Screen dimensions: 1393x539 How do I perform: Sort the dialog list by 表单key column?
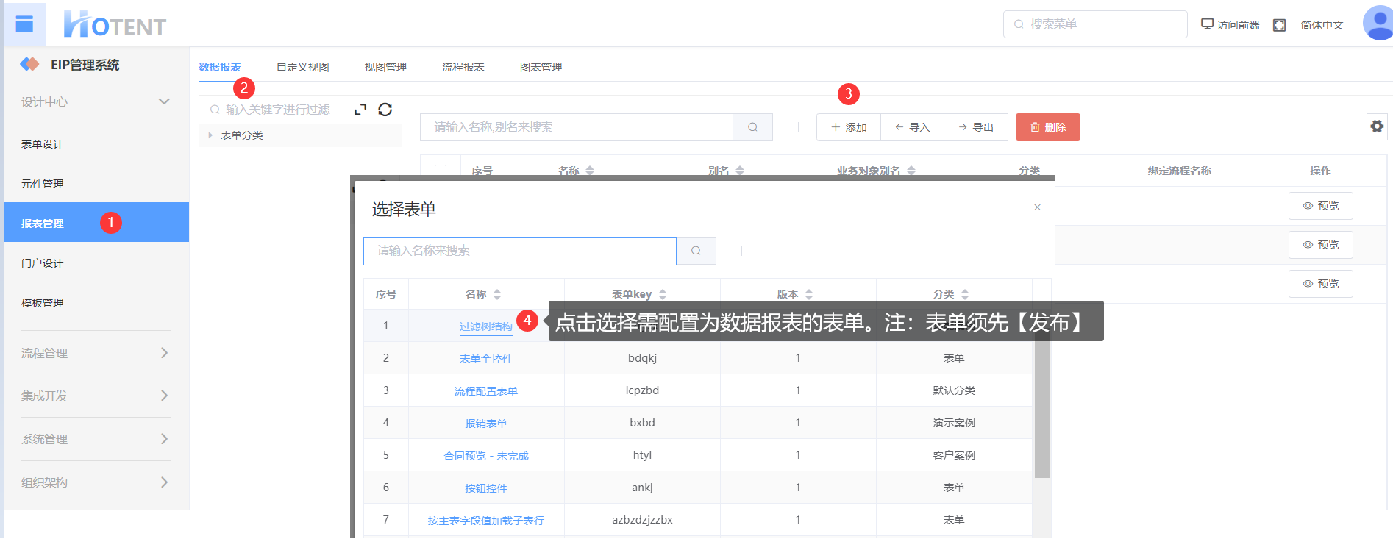pos(663,294)
